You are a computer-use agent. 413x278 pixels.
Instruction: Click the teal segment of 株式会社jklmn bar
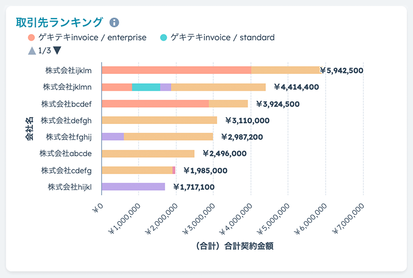[146, 87]
